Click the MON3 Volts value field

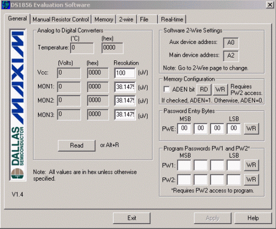(x=69, y=115)
